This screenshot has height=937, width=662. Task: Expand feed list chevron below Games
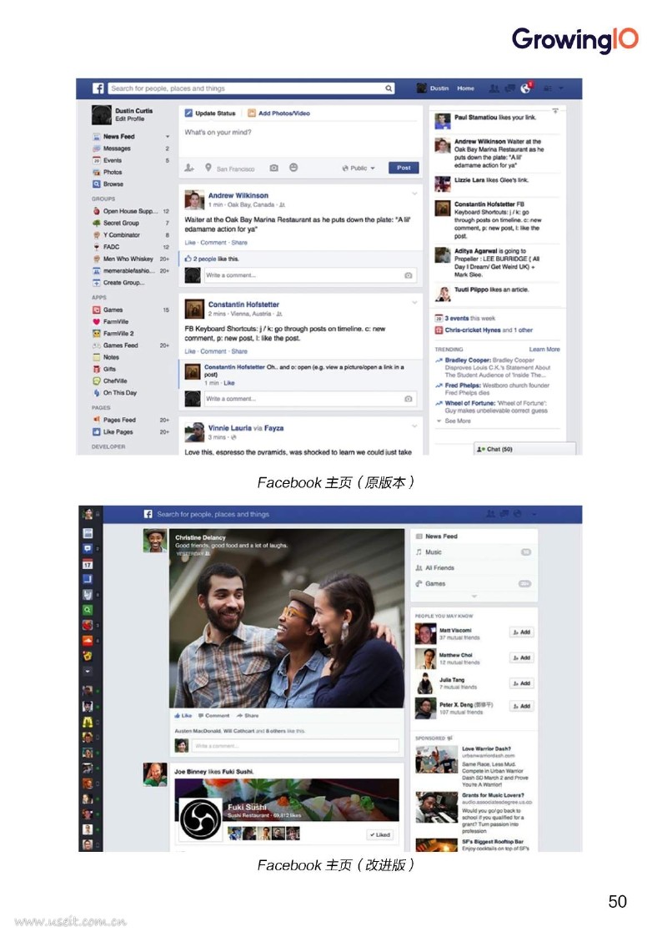pyautogui.click(x=474, y=596)
